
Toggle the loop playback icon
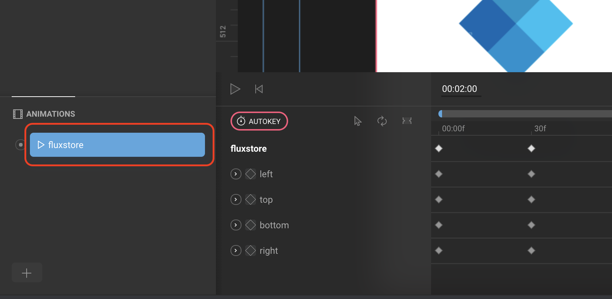tap(382, 121)
